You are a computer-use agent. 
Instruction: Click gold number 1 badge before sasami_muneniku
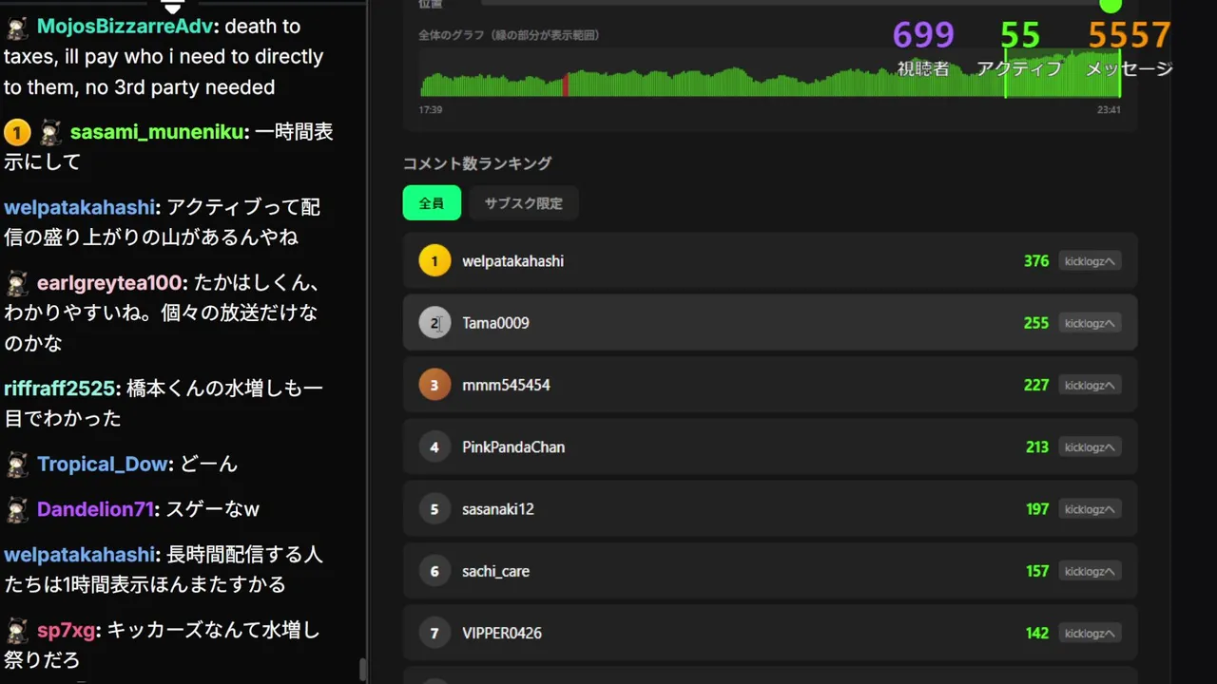point(16,132)
